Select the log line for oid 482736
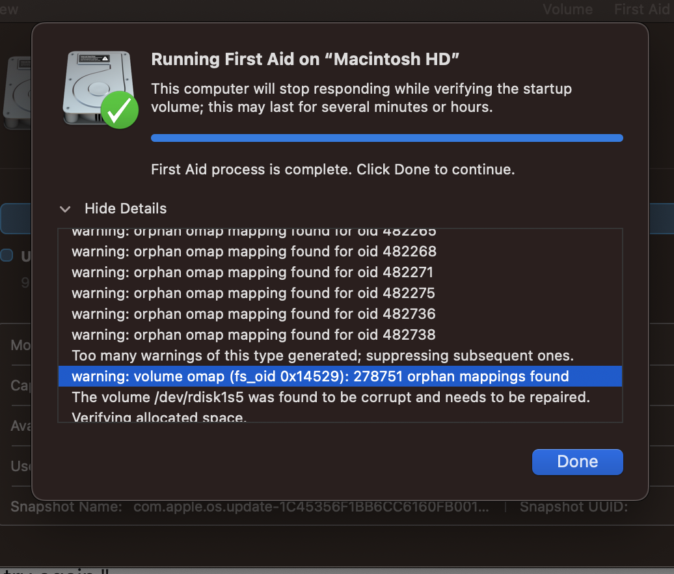This screenshot has width=674, height=574. (x=254, y=314)
